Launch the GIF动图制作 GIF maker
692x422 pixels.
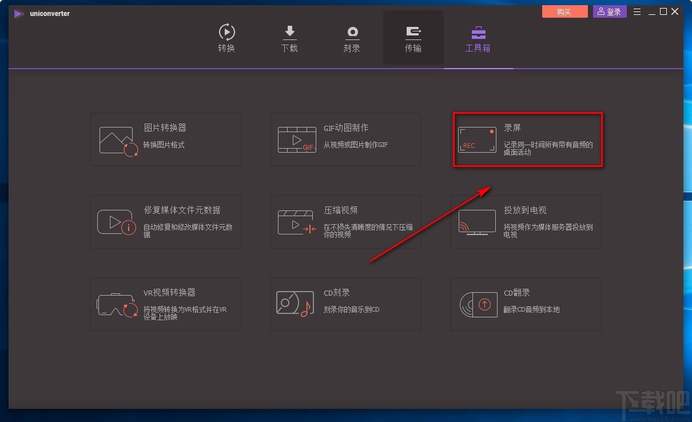(x=345, y=139)
